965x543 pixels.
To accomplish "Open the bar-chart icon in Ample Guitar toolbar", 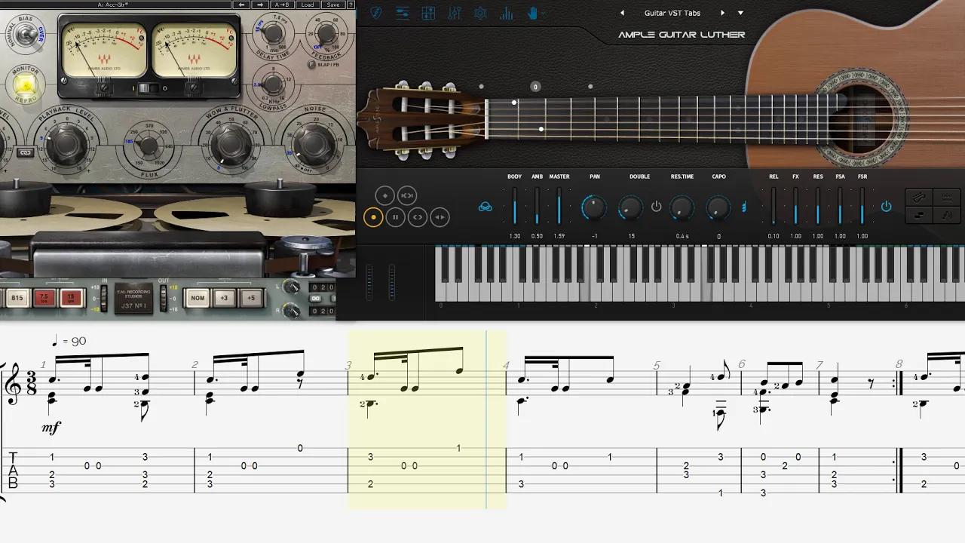I will tap(507, 13).
